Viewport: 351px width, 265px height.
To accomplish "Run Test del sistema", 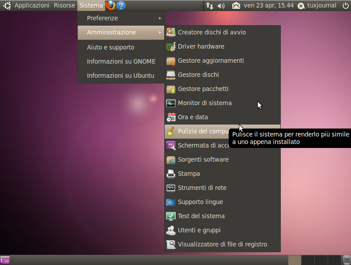I will [x=223, y=216].
